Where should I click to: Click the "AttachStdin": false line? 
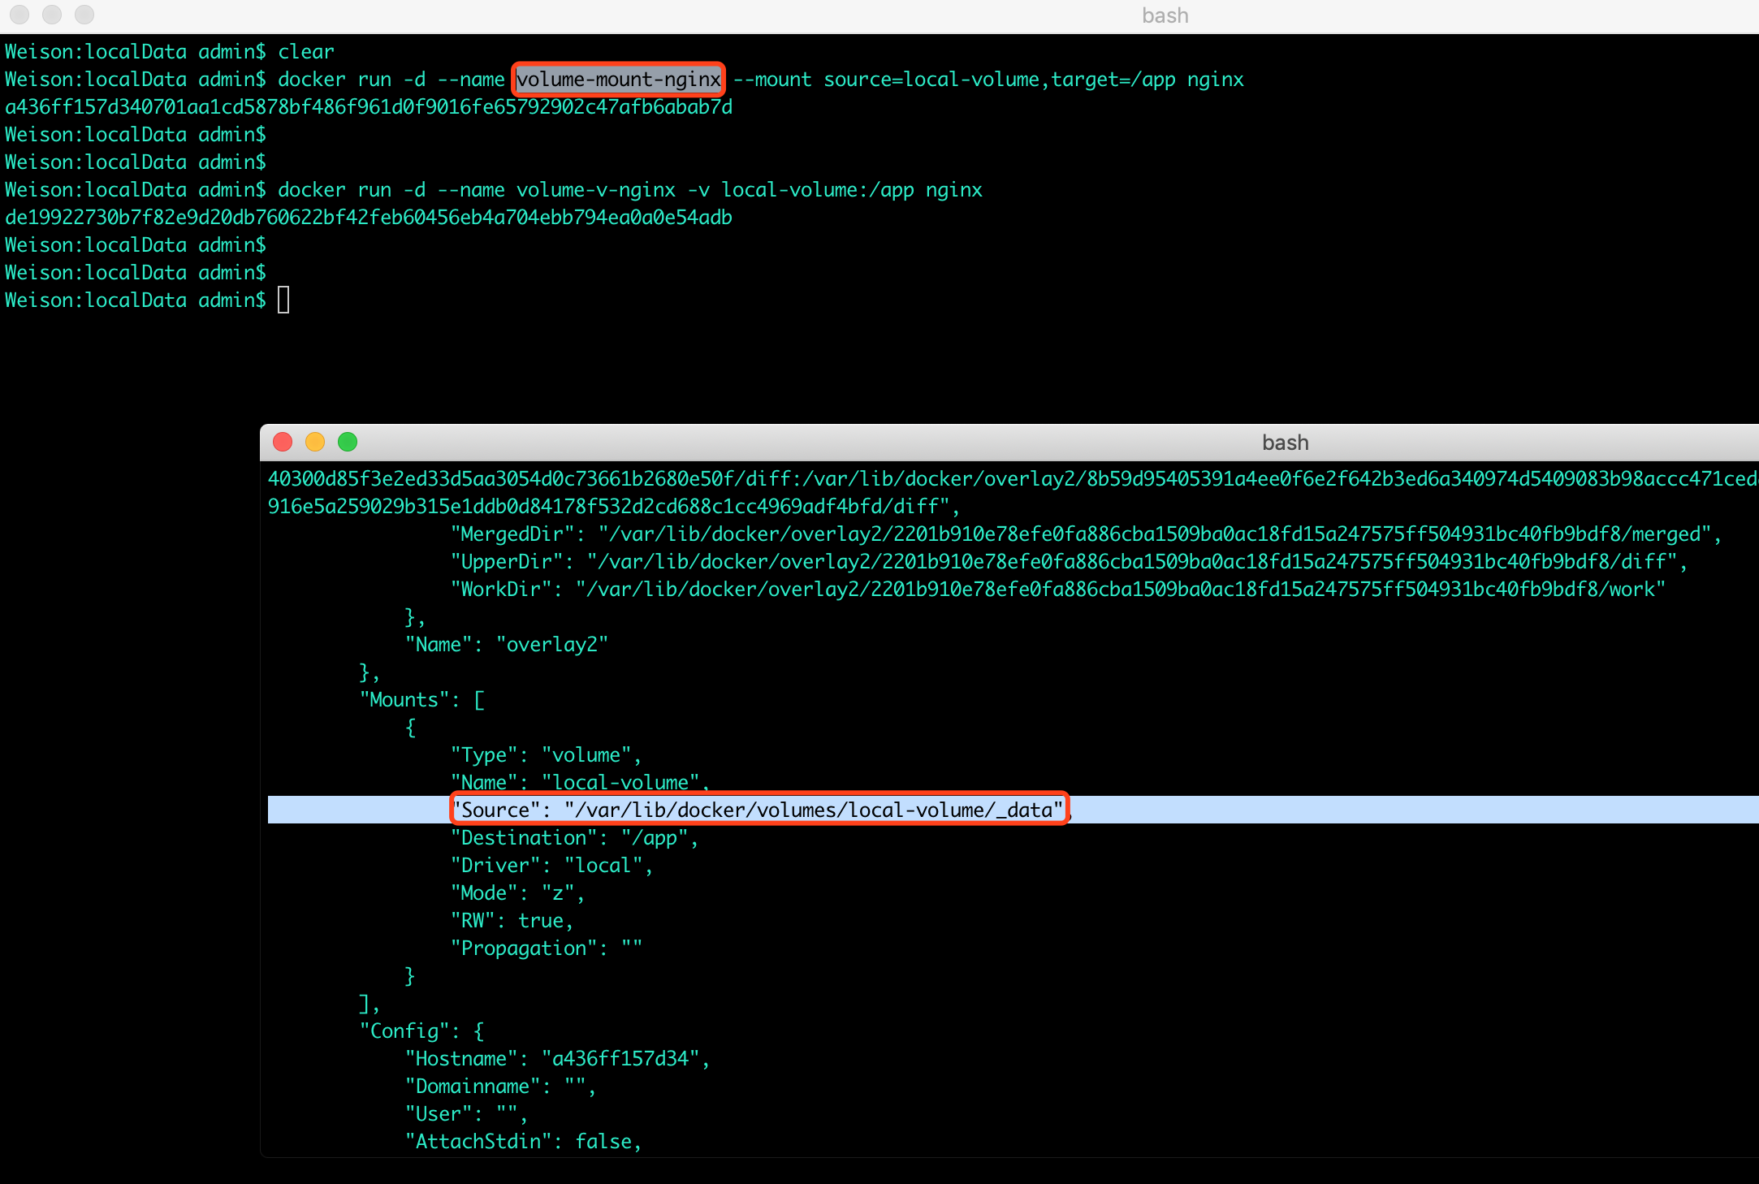523,1142
